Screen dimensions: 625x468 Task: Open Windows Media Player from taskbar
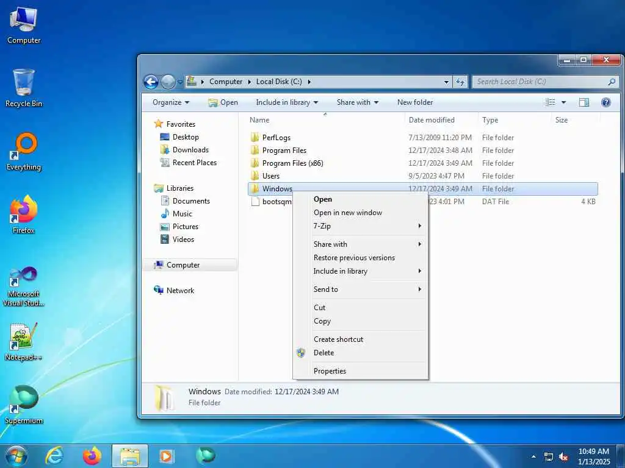166,456
